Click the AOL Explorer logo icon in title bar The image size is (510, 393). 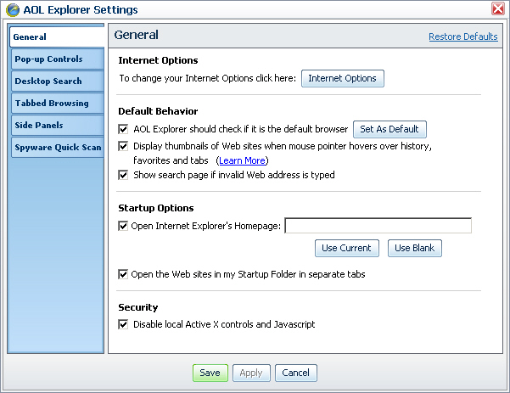click(x=13, y=9)
